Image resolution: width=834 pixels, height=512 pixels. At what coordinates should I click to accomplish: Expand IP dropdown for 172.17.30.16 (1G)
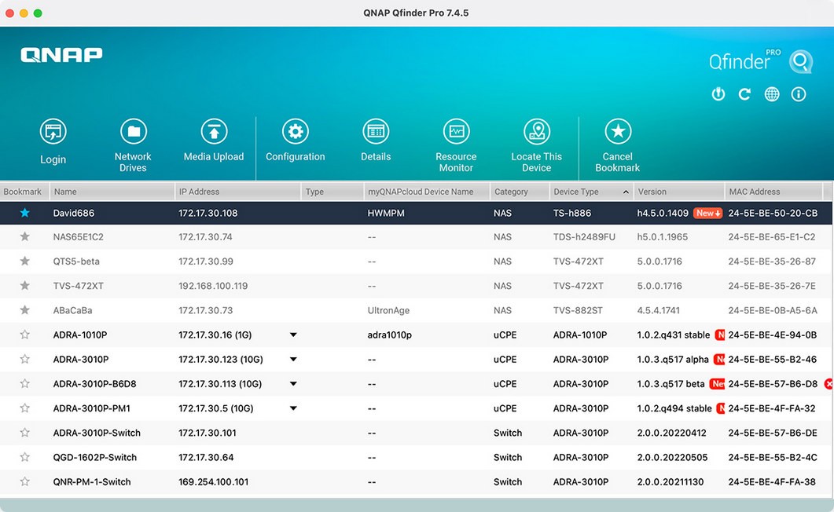pos(293,335)
